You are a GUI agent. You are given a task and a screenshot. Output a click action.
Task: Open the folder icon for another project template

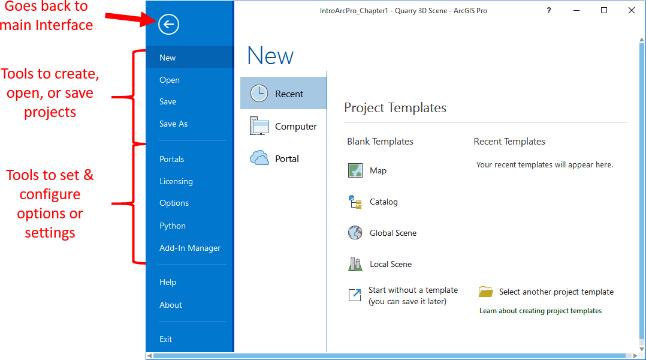tap(485, 292)
